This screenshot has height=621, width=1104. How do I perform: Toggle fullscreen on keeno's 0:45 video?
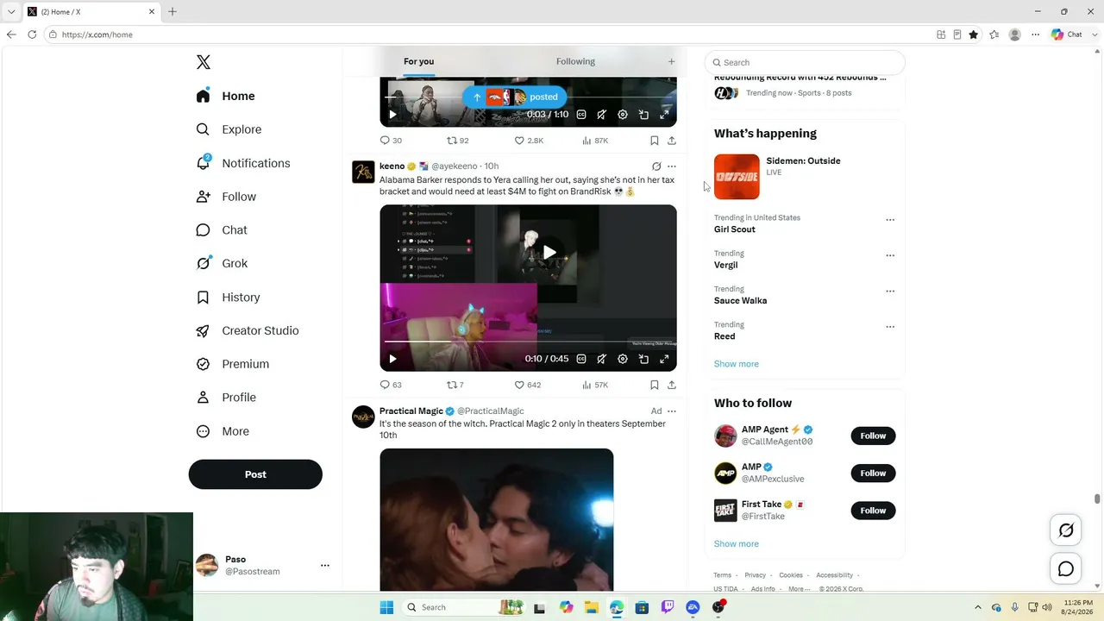664,359
